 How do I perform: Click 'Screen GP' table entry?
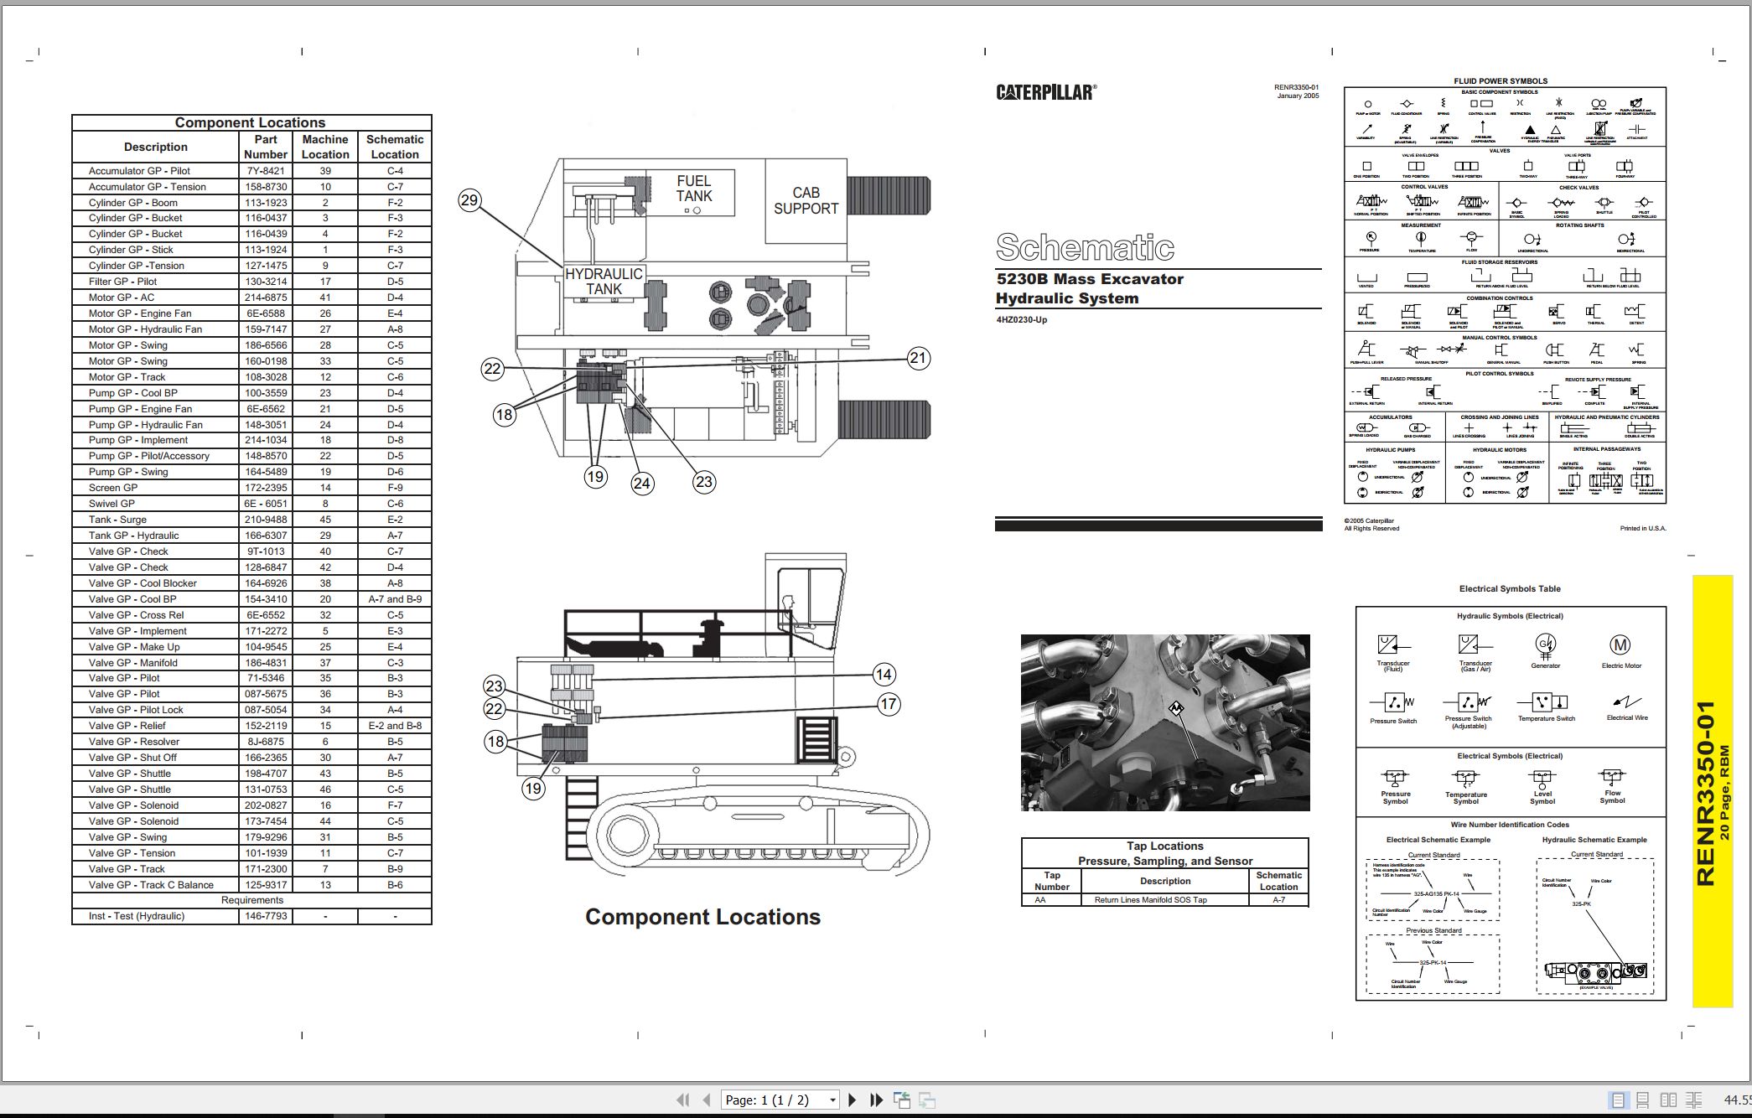point(113,487)
